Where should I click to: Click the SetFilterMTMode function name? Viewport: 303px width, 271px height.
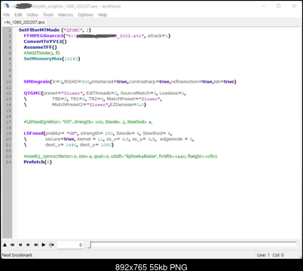point(39,30)
